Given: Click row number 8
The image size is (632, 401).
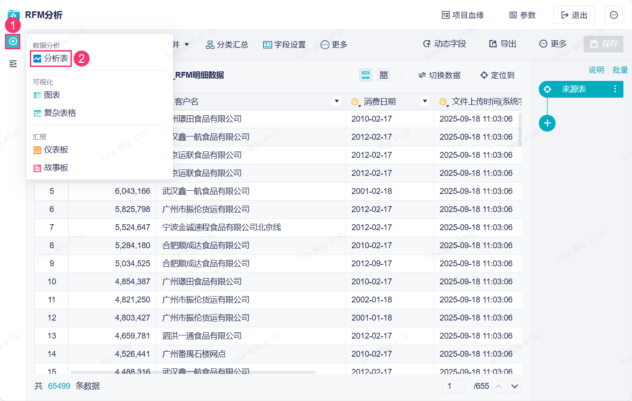Looking at the screenshot, I should click(52, 245).
